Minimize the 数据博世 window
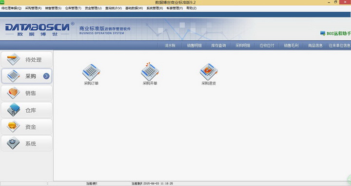The width and height of the screenshot is (351, 186). pyautogui.click(x=329, y=2)
